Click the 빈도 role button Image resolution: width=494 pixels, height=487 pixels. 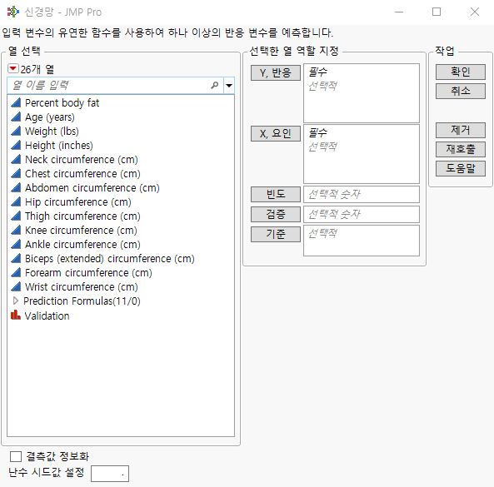[276, 194]
